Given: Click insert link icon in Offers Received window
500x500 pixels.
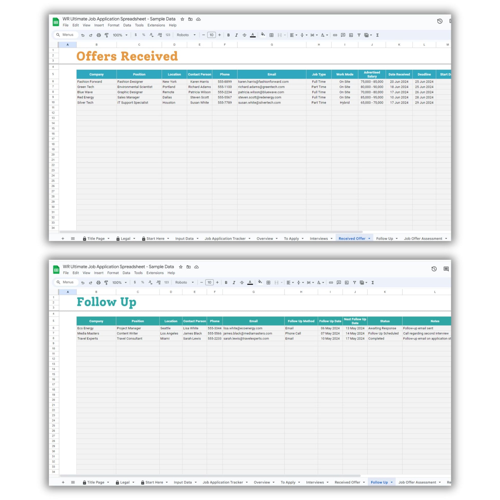Looking at the screenshot, I should 335,35.
